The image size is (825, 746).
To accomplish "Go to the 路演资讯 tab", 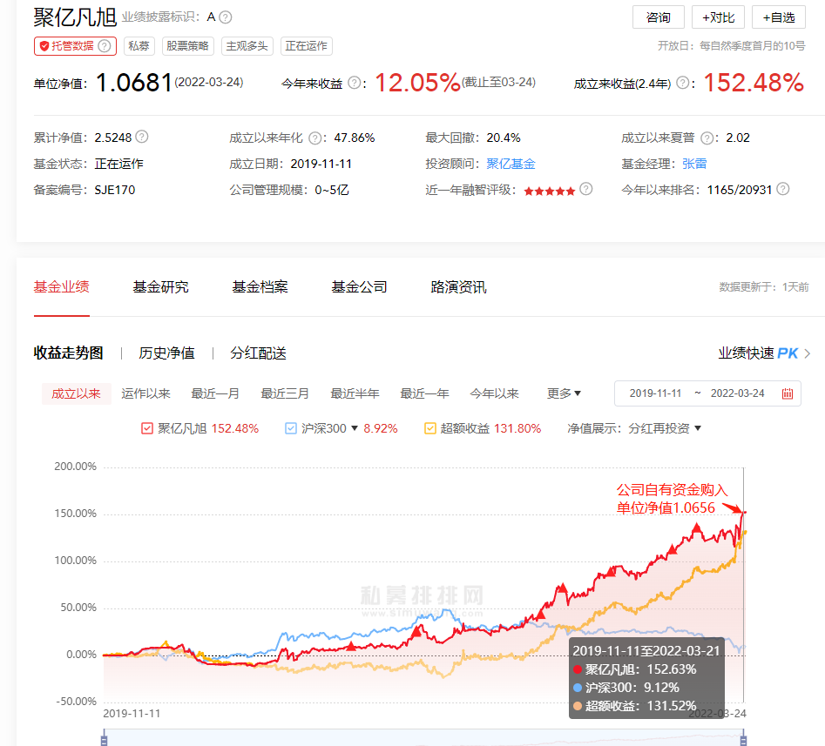I will click(x=458, y=287).
